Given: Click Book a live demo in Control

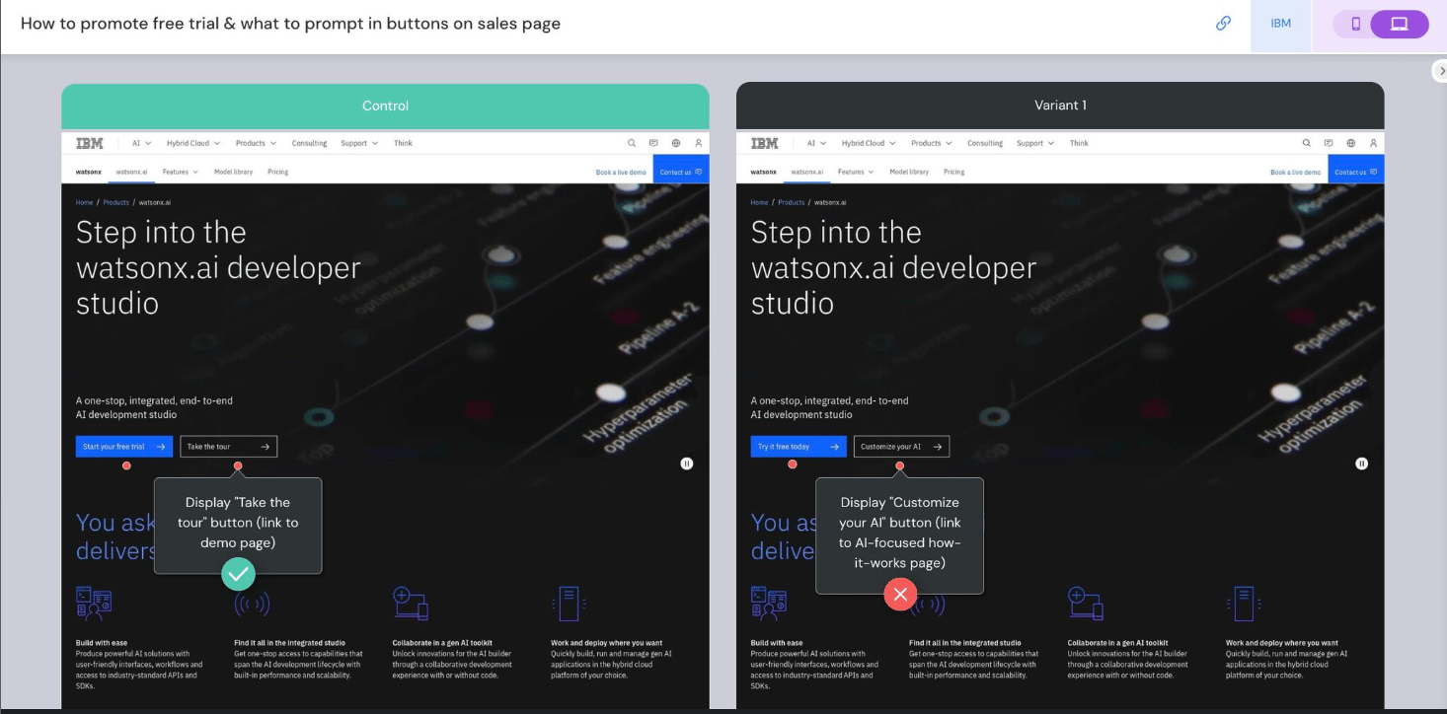Looking at the screenshot, I should point(621,173).
